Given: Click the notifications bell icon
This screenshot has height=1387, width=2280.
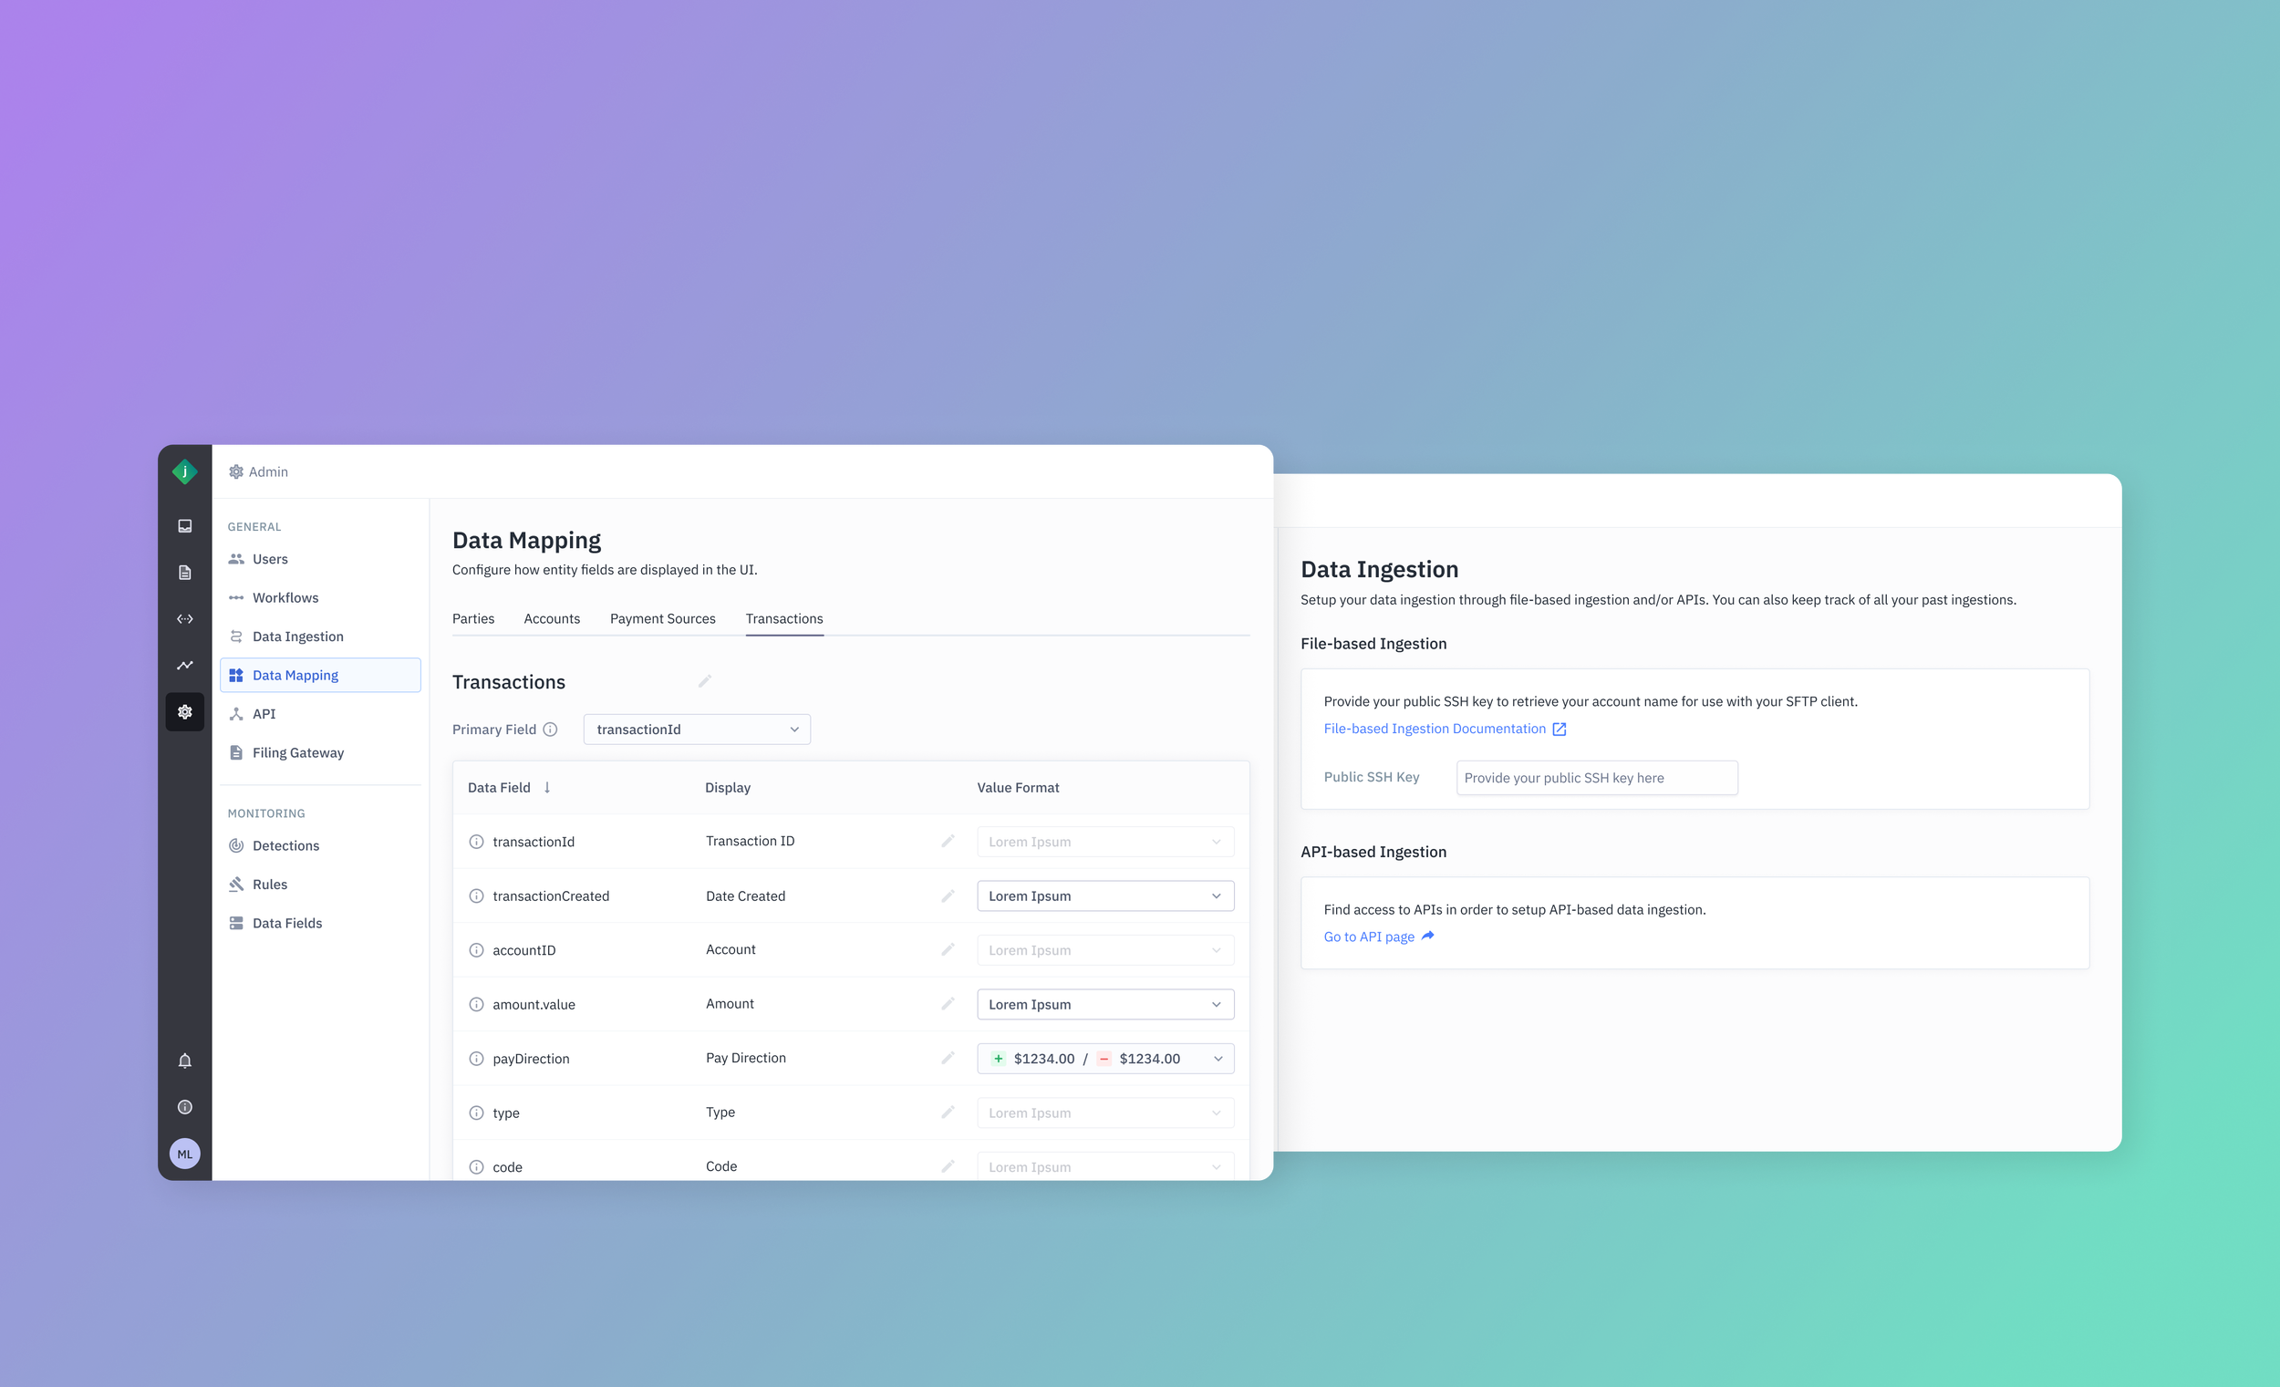Looking at the screenshot, I should [x=185, y=1061].
